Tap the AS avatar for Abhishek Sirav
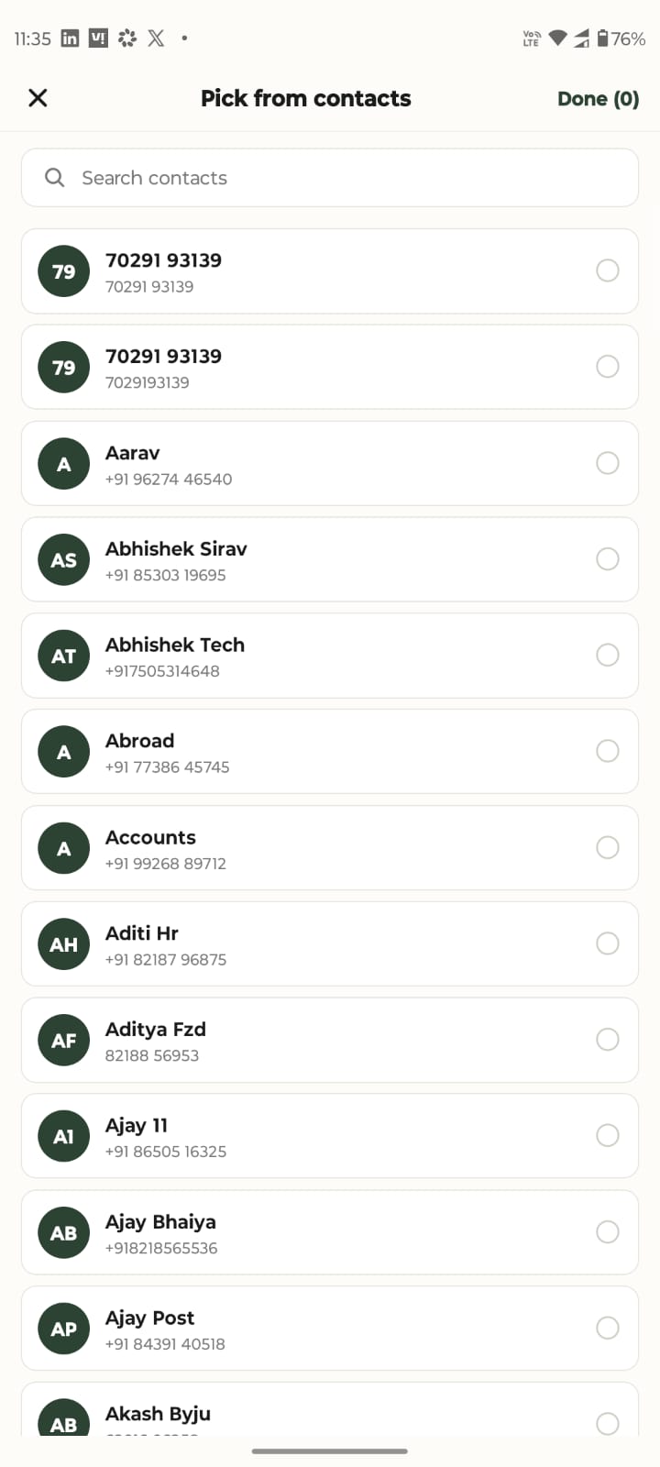Image resolution: width=660 pixels, height=1467 pixels. pyautogui.click(x=64, y=559)
